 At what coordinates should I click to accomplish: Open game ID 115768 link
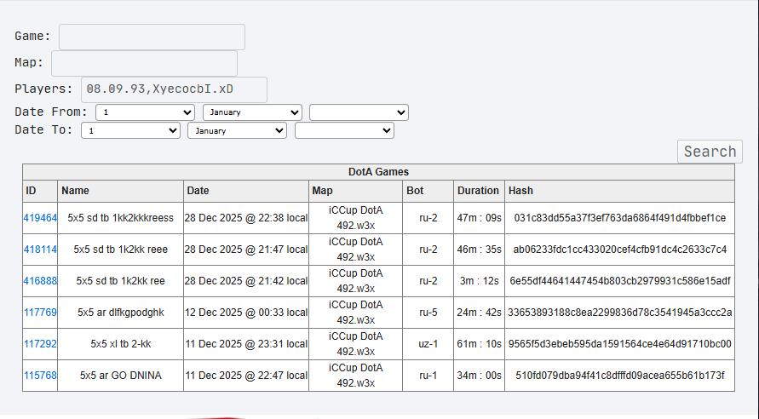[40, 376]
